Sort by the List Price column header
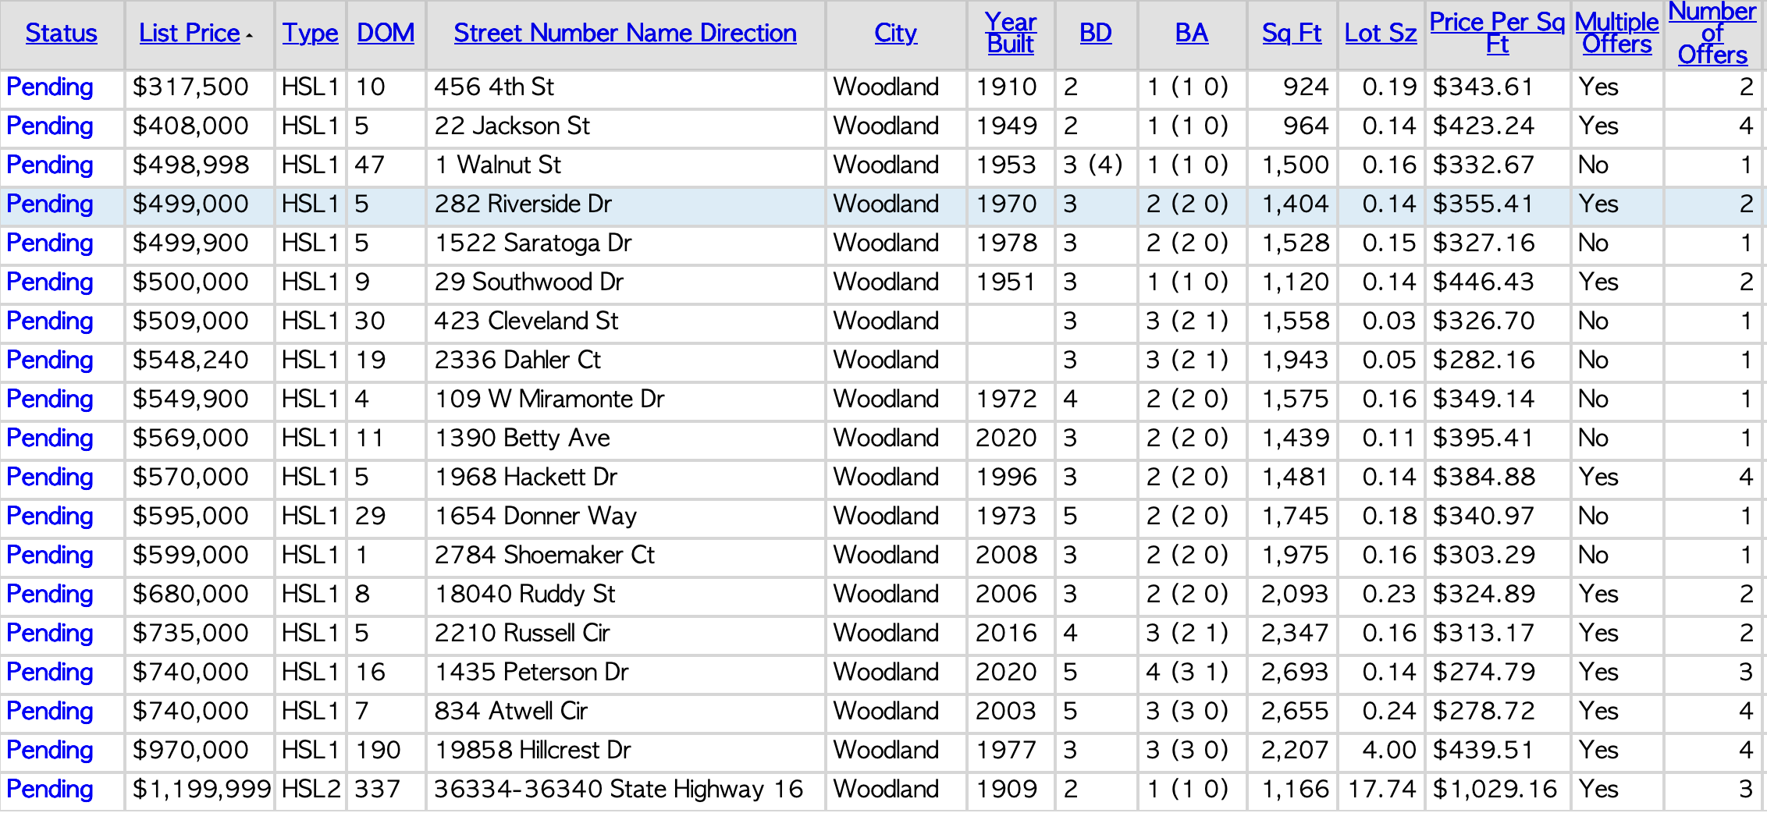The image size is (1767, 813). (189, 34)
